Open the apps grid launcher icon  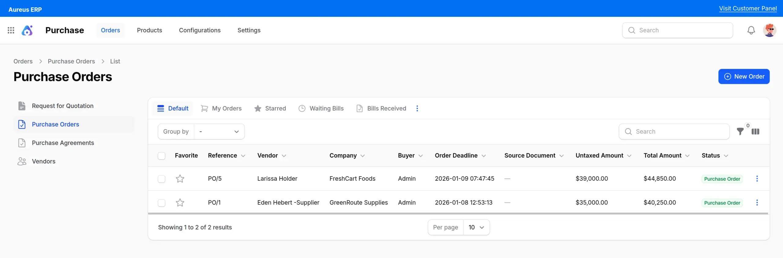[11, 30]
